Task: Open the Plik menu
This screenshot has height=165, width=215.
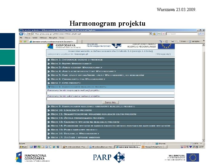Action: tap(21, 38)
